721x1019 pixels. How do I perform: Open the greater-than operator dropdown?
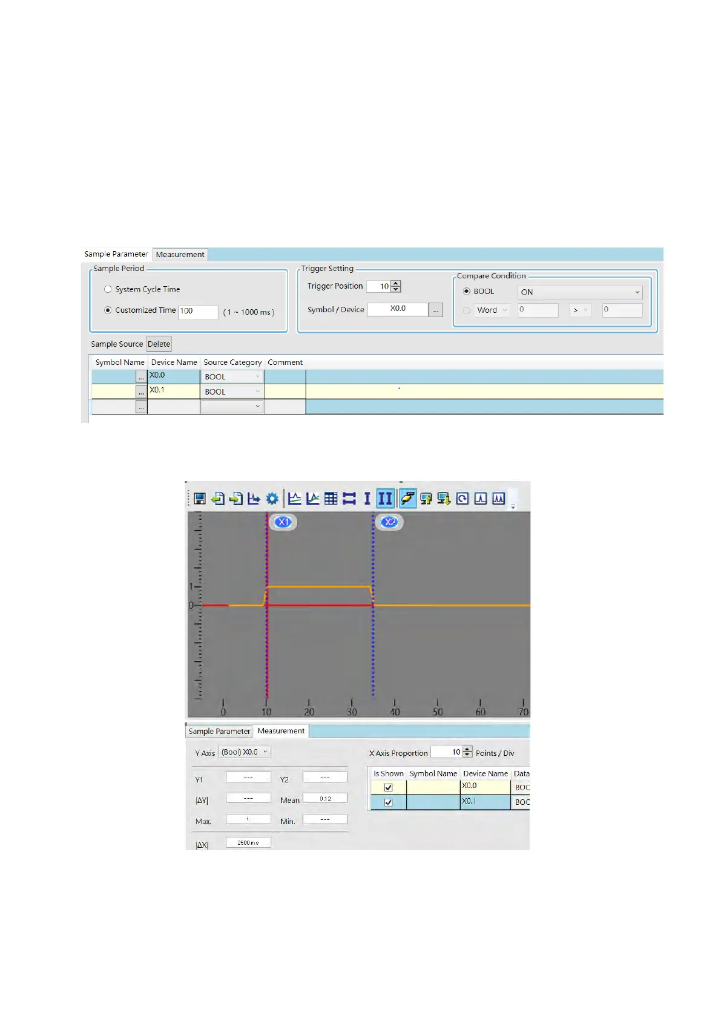580,310
